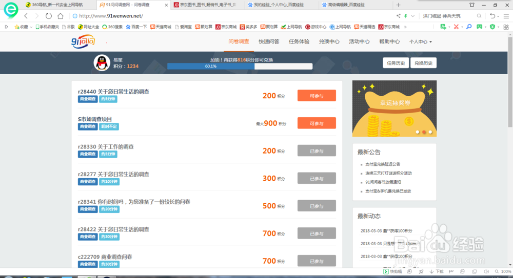Viewport: 513px width, 278px height.
Task: Open dropdown arrow beside undo icon
Action: point(498,16)
